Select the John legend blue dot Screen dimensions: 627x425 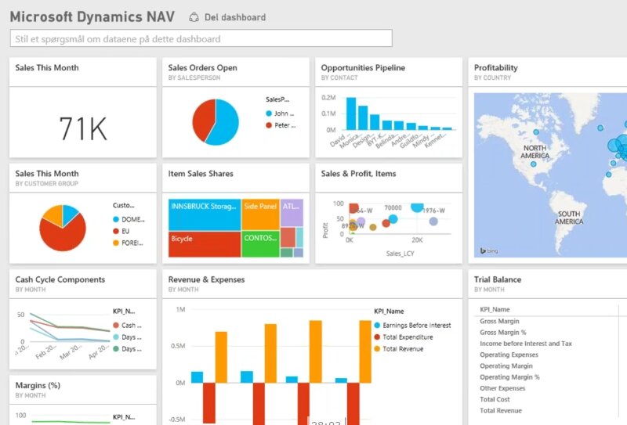click(x=269, y=113)
